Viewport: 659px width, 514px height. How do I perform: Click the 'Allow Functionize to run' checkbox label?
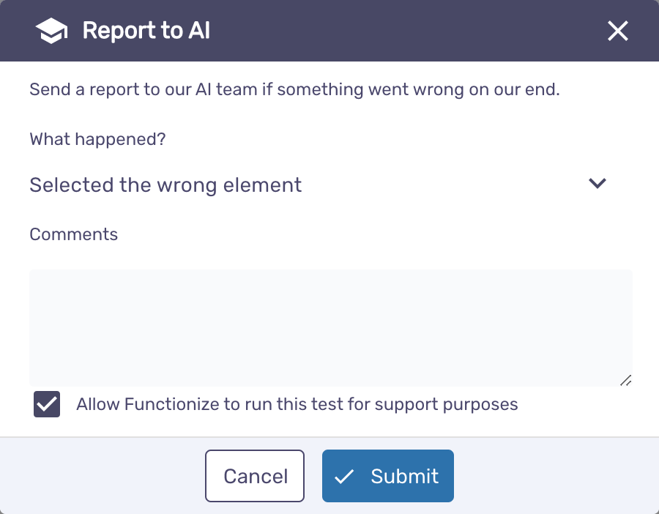[297, 404]
